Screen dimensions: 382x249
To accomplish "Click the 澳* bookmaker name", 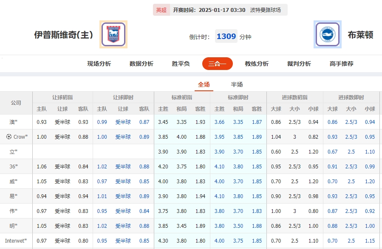I will click(14, 121).
